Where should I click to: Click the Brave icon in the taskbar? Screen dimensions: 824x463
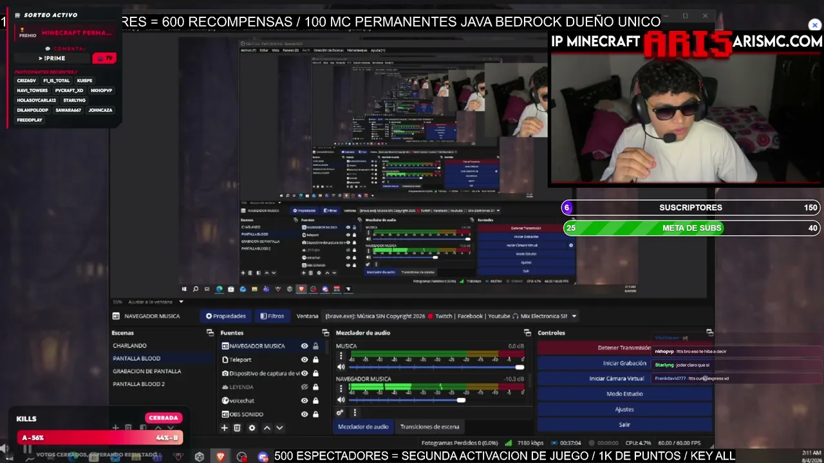220,457
